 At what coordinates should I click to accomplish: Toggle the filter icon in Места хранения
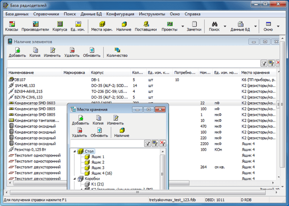tap(148, 143)
